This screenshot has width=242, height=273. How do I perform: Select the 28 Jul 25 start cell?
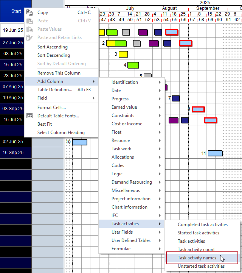[x=12, y=76]
